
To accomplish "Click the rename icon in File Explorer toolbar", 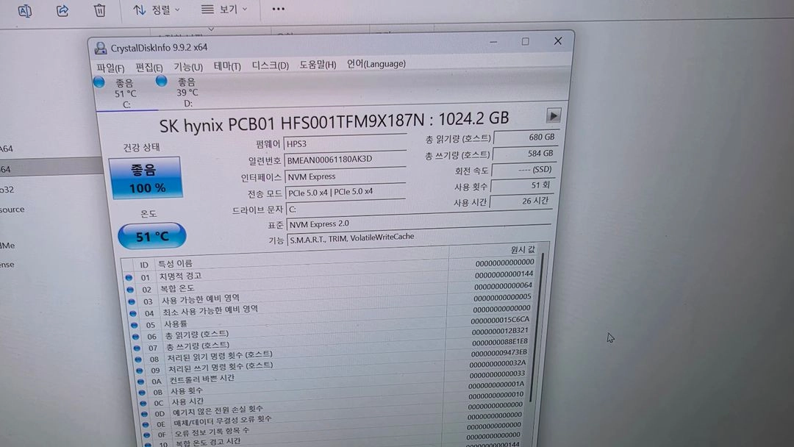I will coord(24,10).
